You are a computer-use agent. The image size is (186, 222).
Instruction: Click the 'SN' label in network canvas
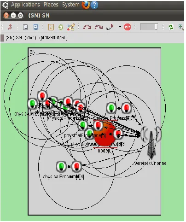click(x=32, y=52)
